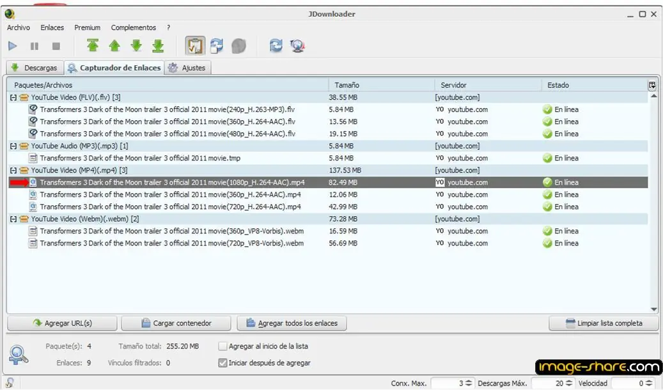Click Agregar todos los enlaces button

[x=292, y=323]
